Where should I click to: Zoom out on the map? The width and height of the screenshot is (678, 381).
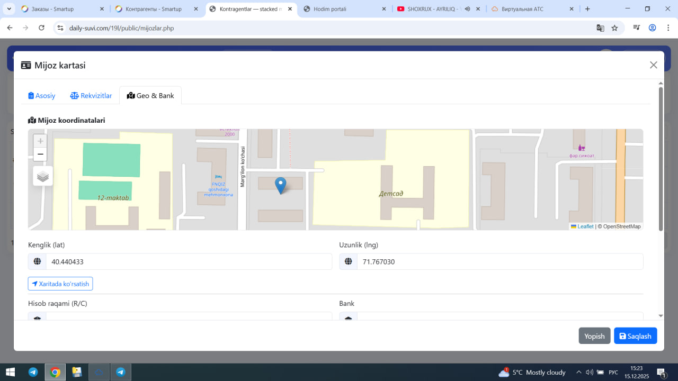coord(40,155)
